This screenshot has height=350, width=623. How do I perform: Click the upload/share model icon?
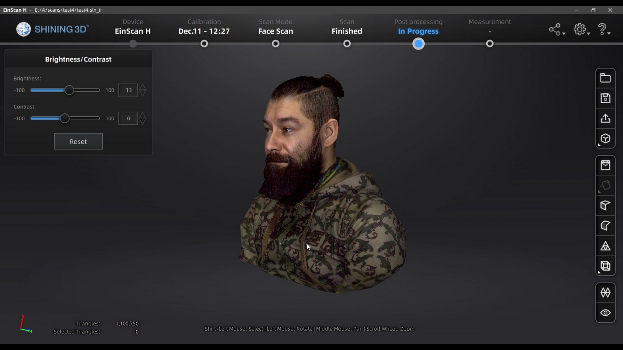pos(605,118)
